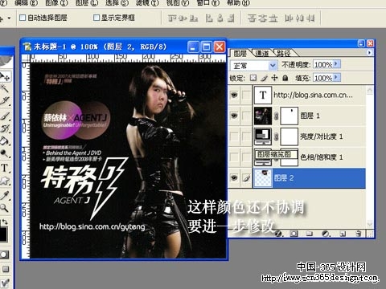Viewport: 386px width, 289px height.
Task: Click the delete layer trash icon
Action: click(359, 234)
